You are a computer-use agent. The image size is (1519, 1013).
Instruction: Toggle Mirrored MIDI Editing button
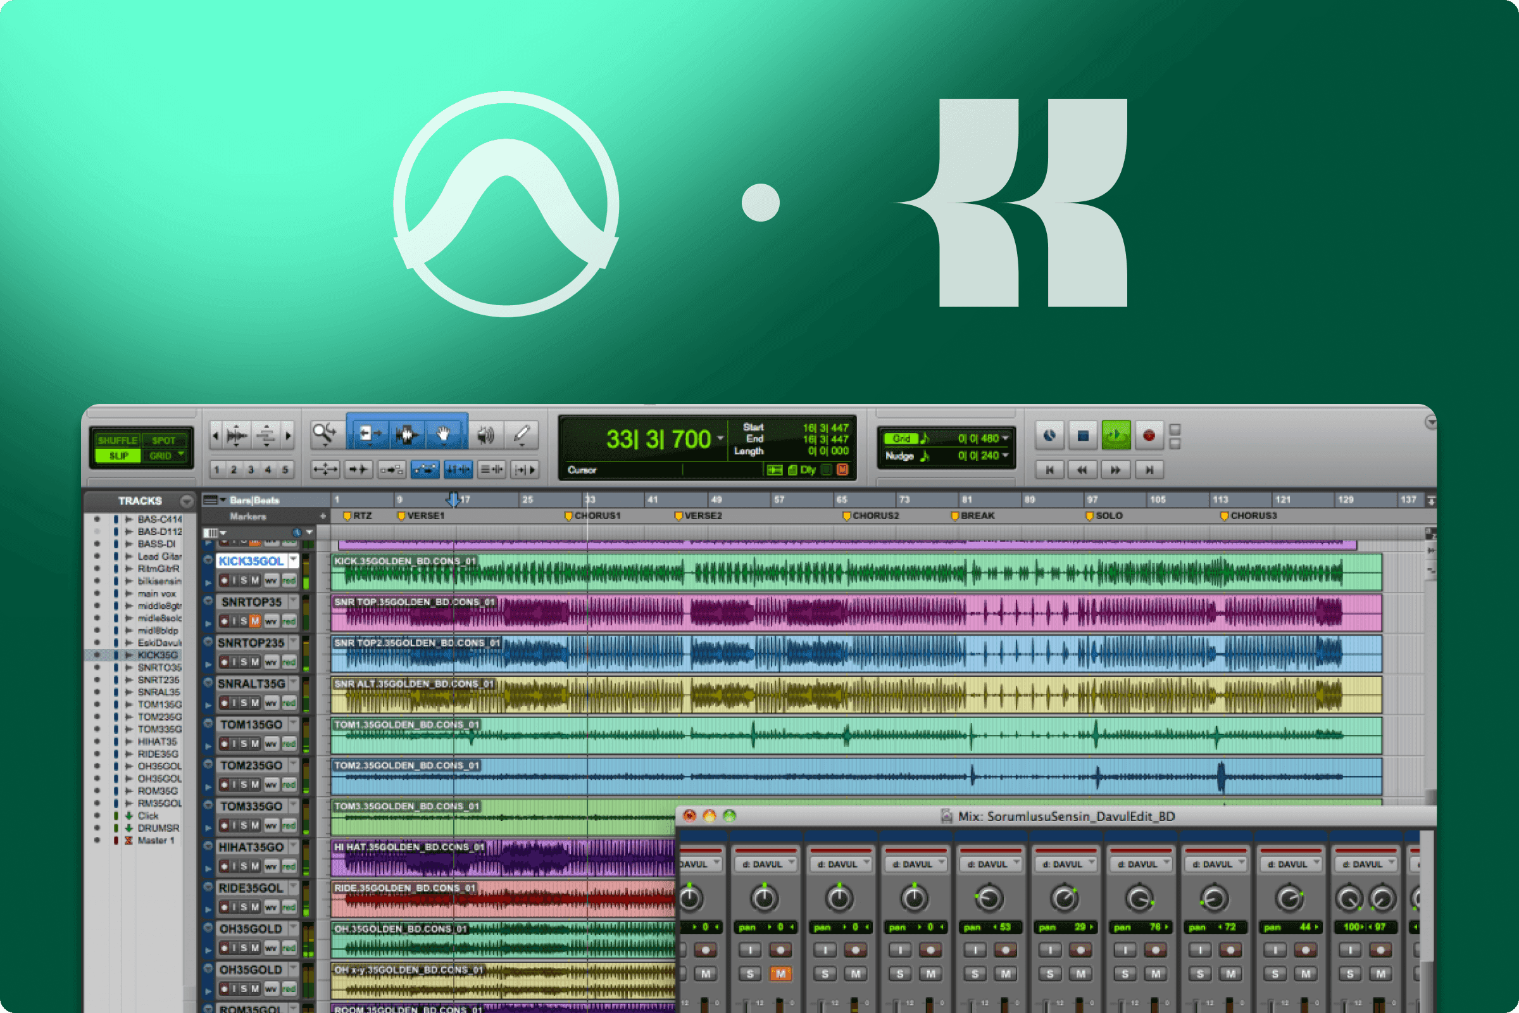391,470
